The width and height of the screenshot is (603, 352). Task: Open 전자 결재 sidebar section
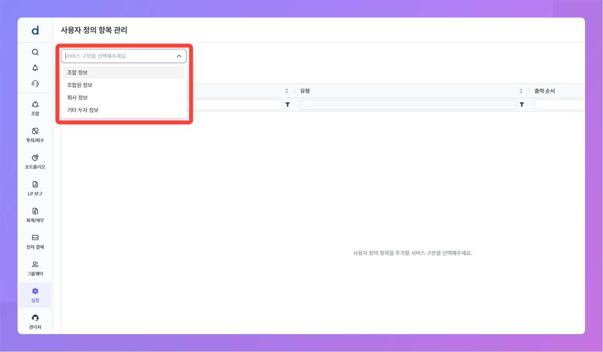(35, 242)
